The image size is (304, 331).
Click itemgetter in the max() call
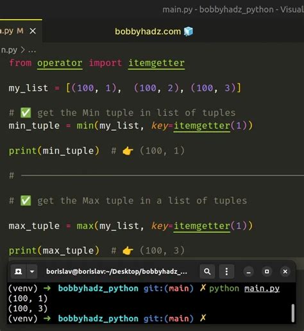point(202,226)
